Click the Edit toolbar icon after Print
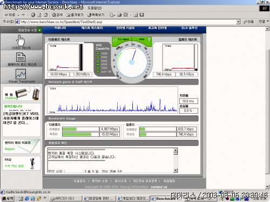Screen dimensions: 270x202 pos(126,15)
